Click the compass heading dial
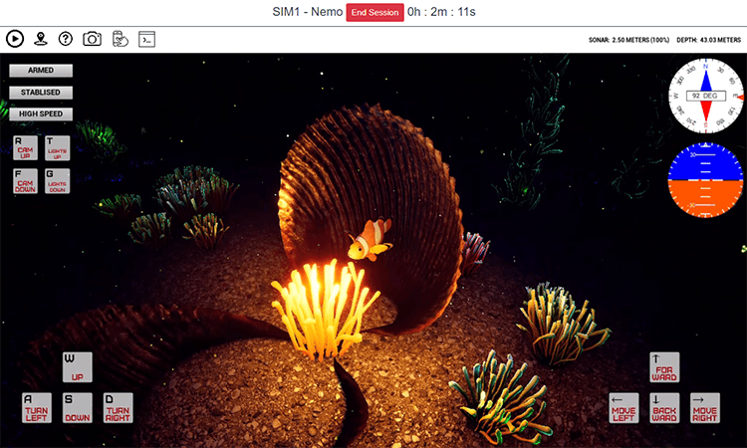The width and height of the screenshot is (747, 448). click(x=705, y=96)
